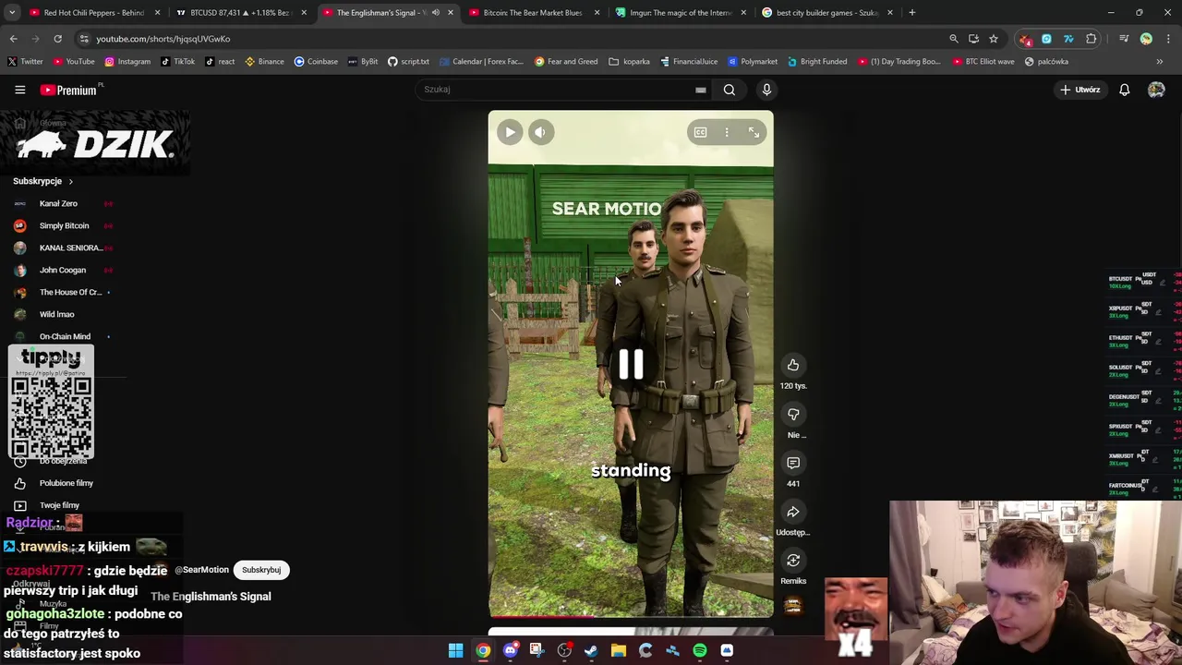Click the address bar URL

pyautogui.click(x=163, y=39)
